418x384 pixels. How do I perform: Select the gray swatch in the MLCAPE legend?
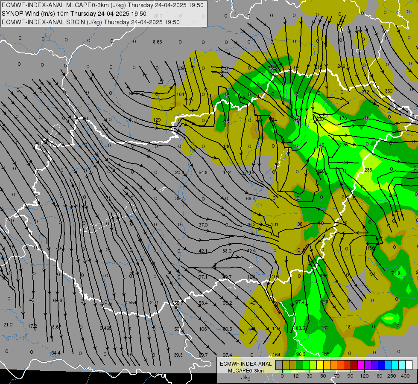pos(279,365)
